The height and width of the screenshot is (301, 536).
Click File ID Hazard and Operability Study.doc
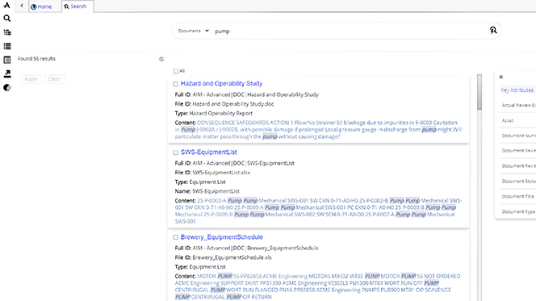tap(224, 104)
